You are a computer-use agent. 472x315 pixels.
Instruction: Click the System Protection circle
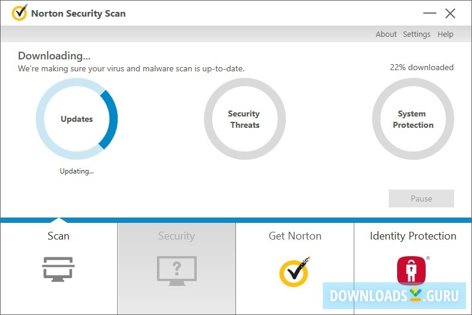point(413,119)
